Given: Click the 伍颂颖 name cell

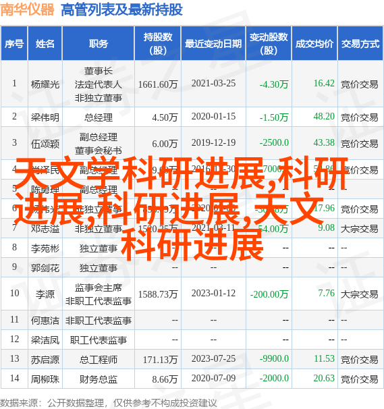Looking at the screenshot, I should (45, 144).
